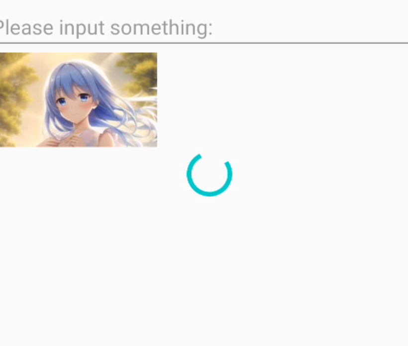This screenshot has height=346, width=408.
Task: Click the 'Please input something:' text field
Action: pyautogui.click(x=204, y=27)
